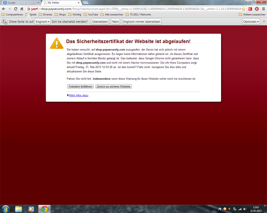Screen dimensions: 267x213
Task: Open the Englisch language dropdown
Action: point(43,22)
